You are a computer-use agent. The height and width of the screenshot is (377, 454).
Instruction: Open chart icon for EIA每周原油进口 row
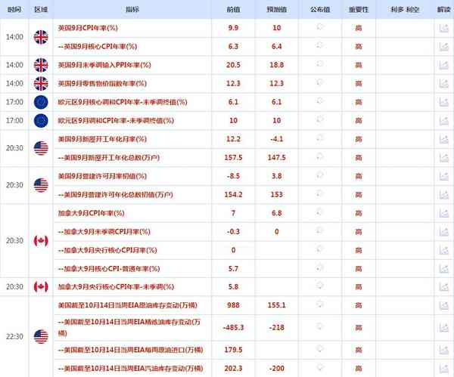click(x=443, y=350)
